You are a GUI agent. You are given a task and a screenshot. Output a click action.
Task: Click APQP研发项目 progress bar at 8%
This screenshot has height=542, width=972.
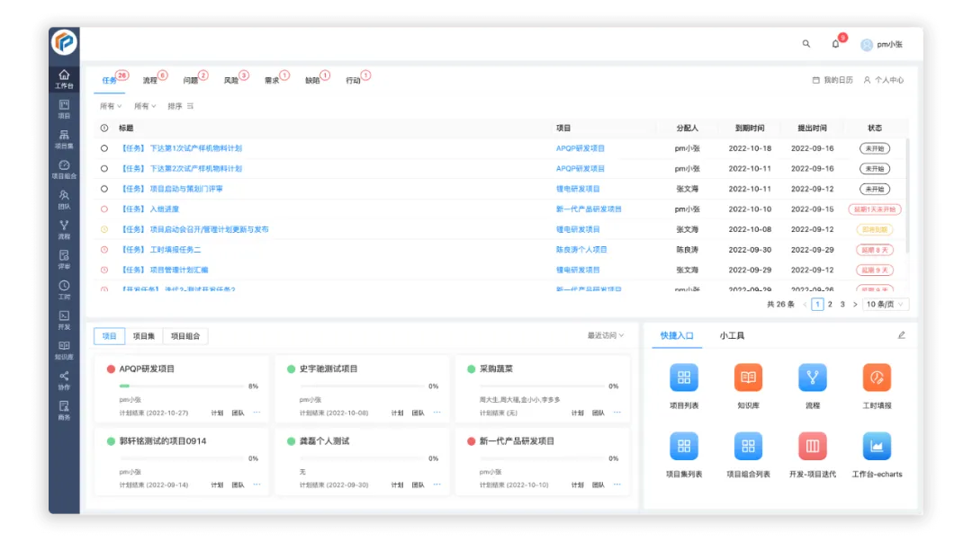(x=182, y=386)
